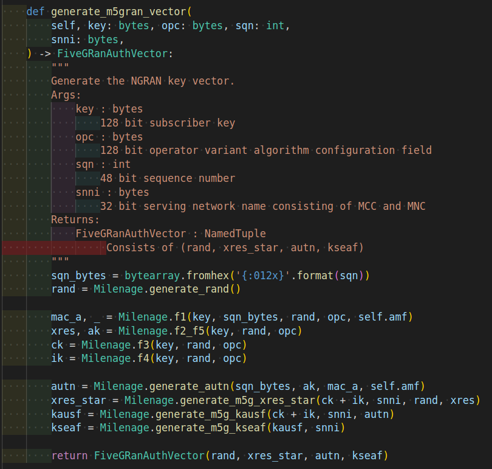
Task: Click 'bytearray' in the sqn_bytes assignment
Action: coord(152,276)
